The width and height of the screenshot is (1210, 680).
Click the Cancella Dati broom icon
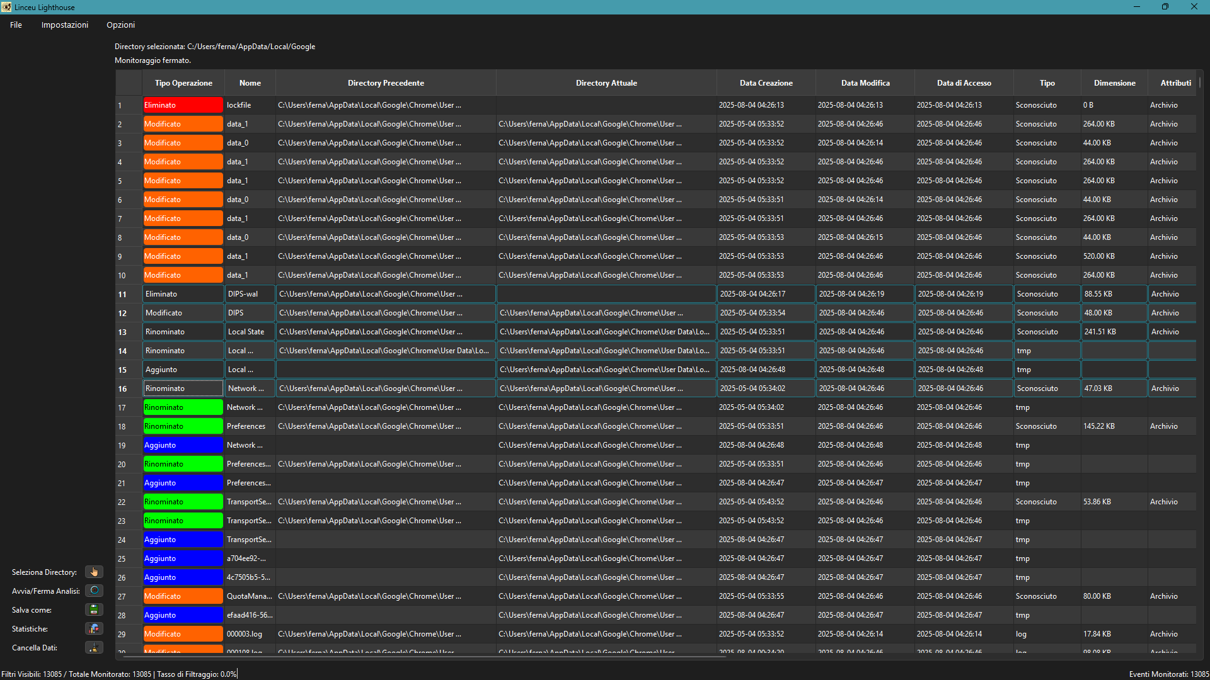click(x=94, y=647)
